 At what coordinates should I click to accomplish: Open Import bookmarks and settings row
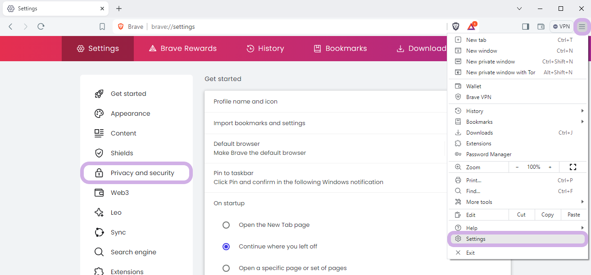(x=326, y=123)
